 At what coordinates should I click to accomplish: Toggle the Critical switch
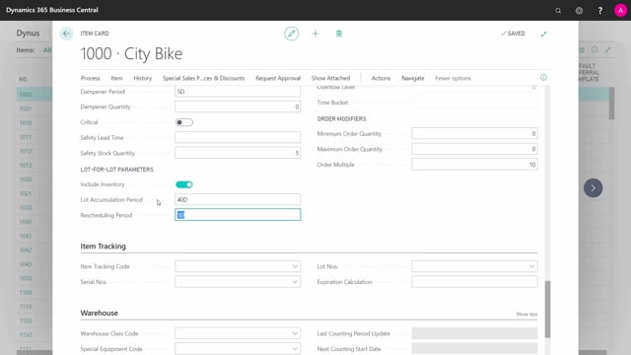[x=184, y=122]
